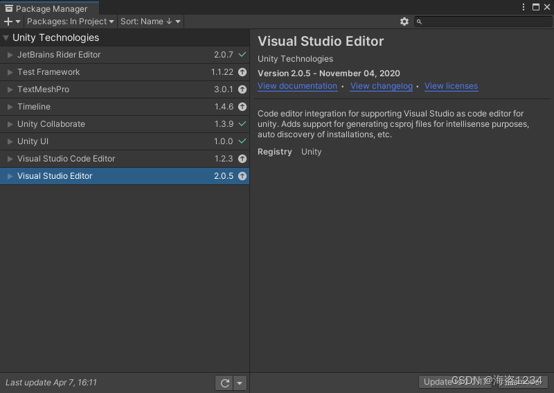Open the Packages: In Project dropdown
This screenshot has width=554, height=393.
coord(71,21)
